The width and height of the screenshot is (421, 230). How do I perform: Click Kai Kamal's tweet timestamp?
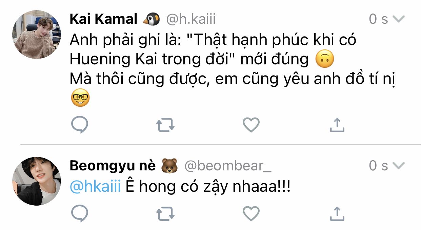(x=378, y=19)
